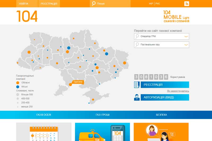Open the ГАЗ В ОСЕЛІ tab
Screen dimensions: 212x141
(44, 115)
